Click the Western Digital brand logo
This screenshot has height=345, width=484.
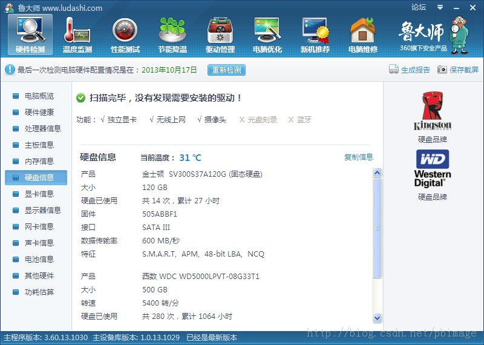[x=433, y=169]
